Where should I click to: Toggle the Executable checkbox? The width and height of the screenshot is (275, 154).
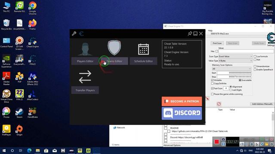click(x=240, y=80)
